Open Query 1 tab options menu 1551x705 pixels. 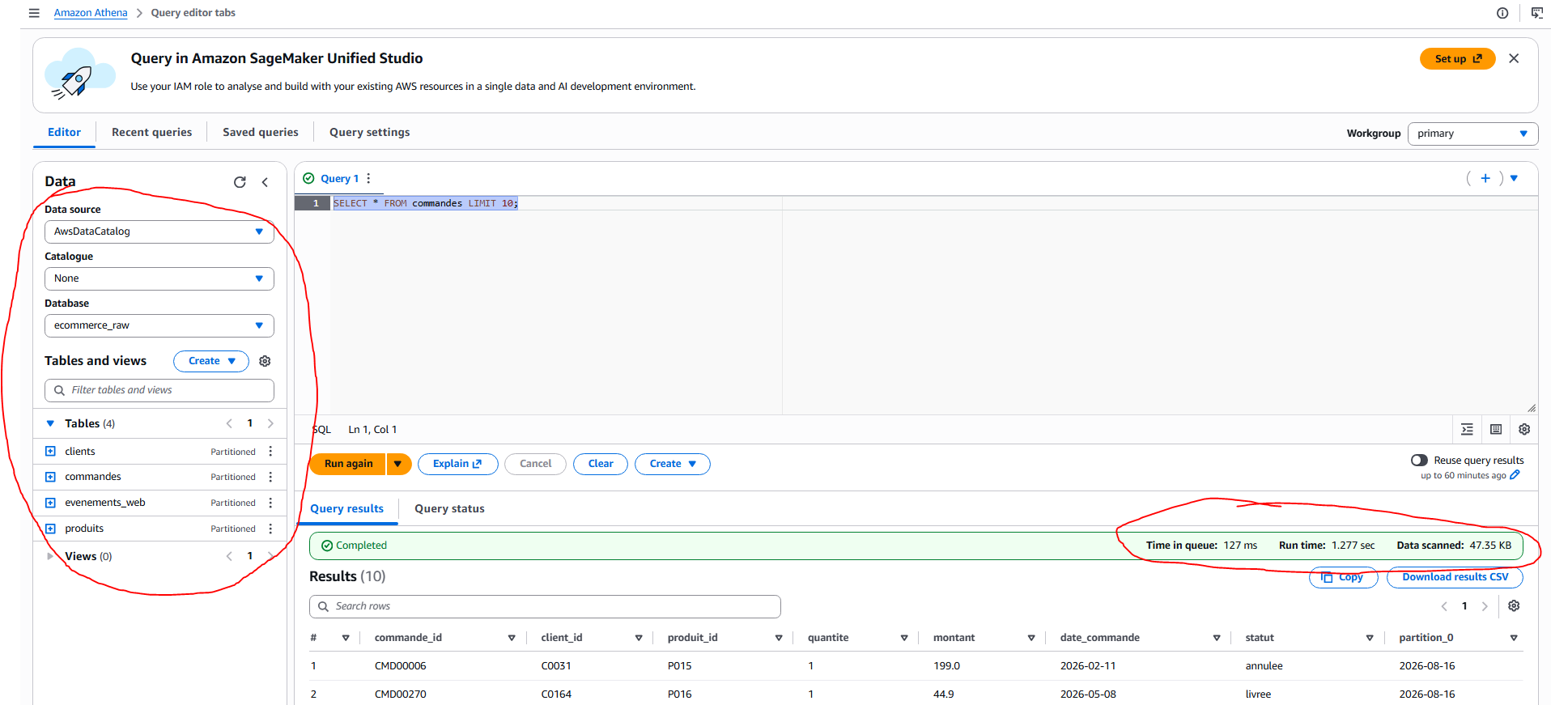368,178
